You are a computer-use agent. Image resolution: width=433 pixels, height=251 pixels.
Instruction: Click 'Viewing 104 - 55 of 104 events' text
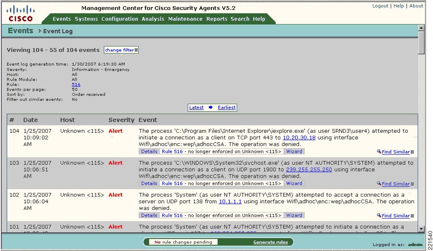pos(53,50)
